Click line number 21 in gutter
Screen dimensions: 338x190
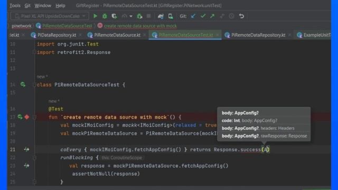(13, 149)
